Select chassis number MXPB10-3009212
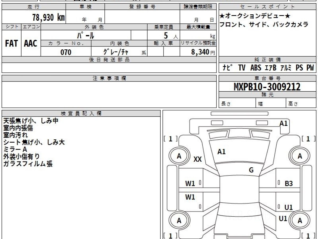 tap(267, 87)
